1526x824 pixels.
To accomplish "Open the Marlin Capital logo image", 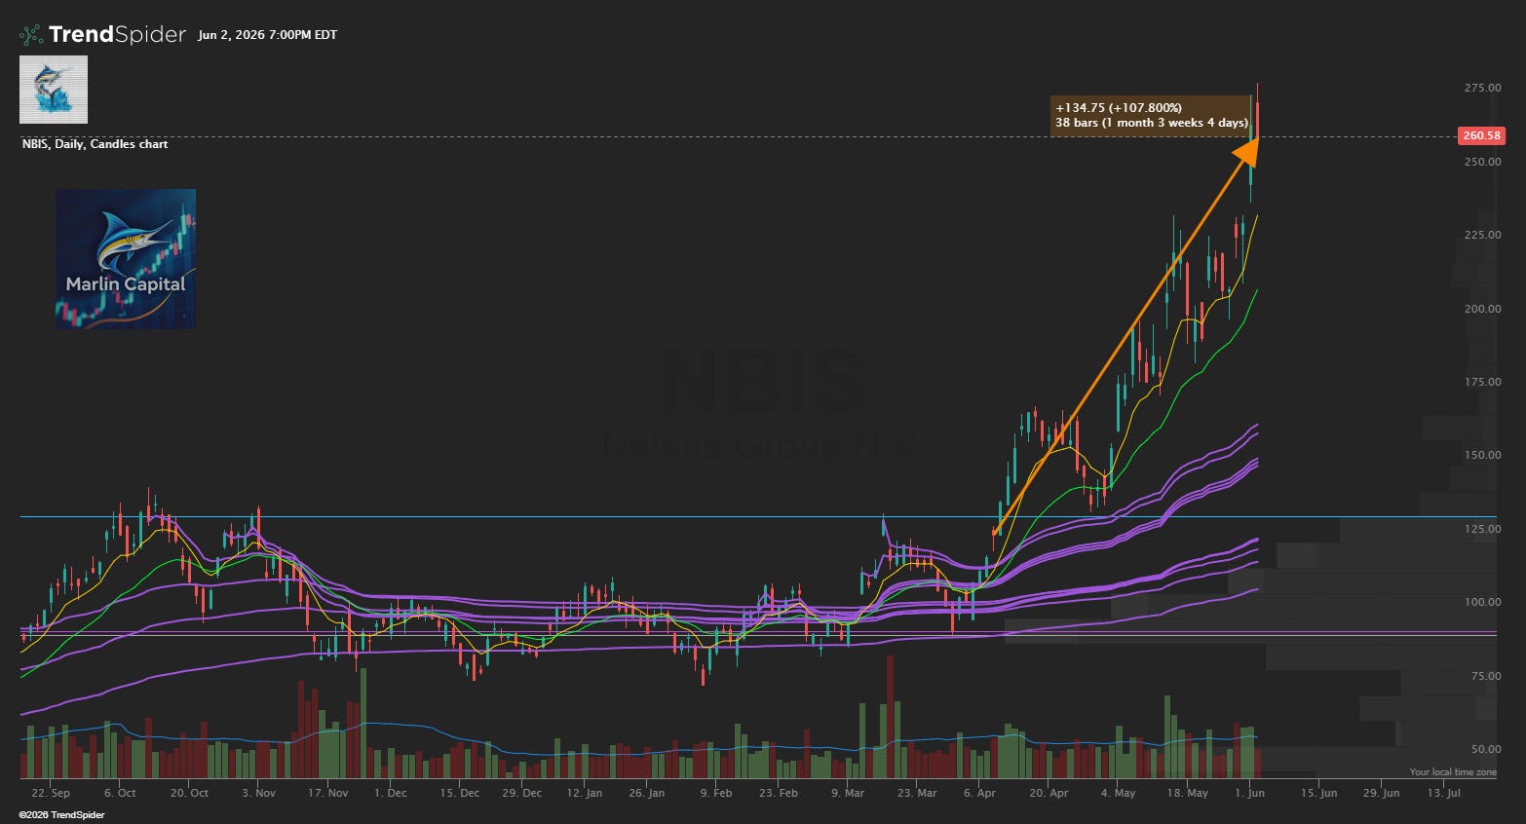I will (126, 259).
